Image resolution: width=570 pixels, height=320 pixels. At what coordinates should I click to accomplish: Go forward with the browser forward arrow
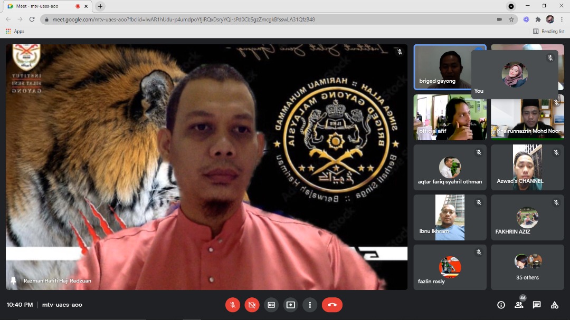click(20, 20)
